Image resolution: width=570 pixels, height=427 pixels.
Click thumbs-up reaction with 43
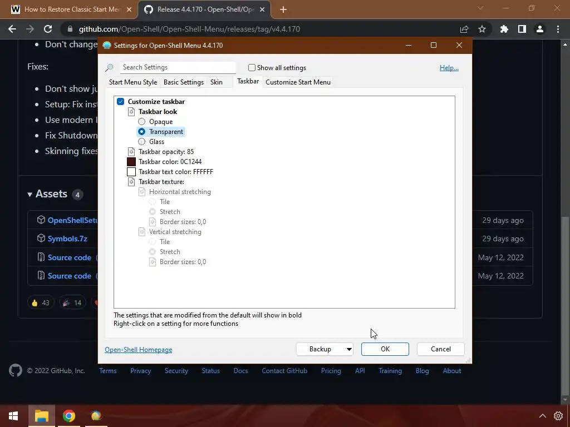pyautogui.click(x=40, y=302)
